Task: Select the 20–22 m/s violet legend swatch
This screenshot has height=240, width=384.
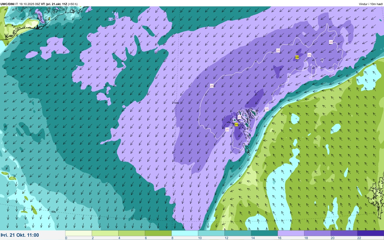Action: coord(344,233)
